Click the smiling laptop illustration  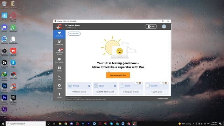tap(120, 52)
